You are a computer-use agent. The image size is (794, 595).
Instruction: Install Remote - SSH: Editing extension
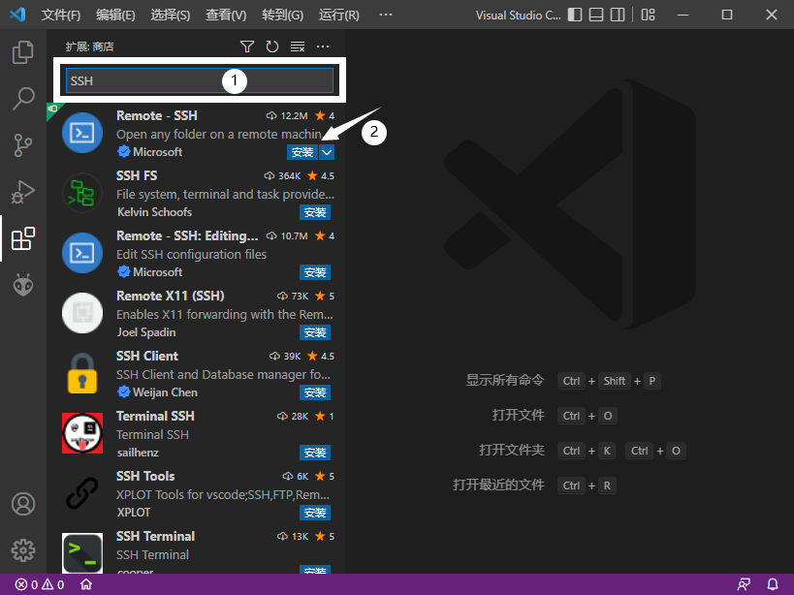315,272
